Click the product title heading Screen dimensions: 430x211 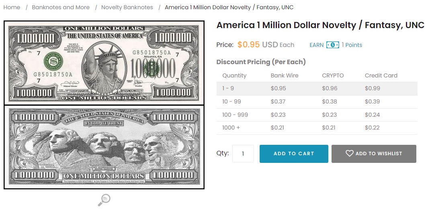320,25
